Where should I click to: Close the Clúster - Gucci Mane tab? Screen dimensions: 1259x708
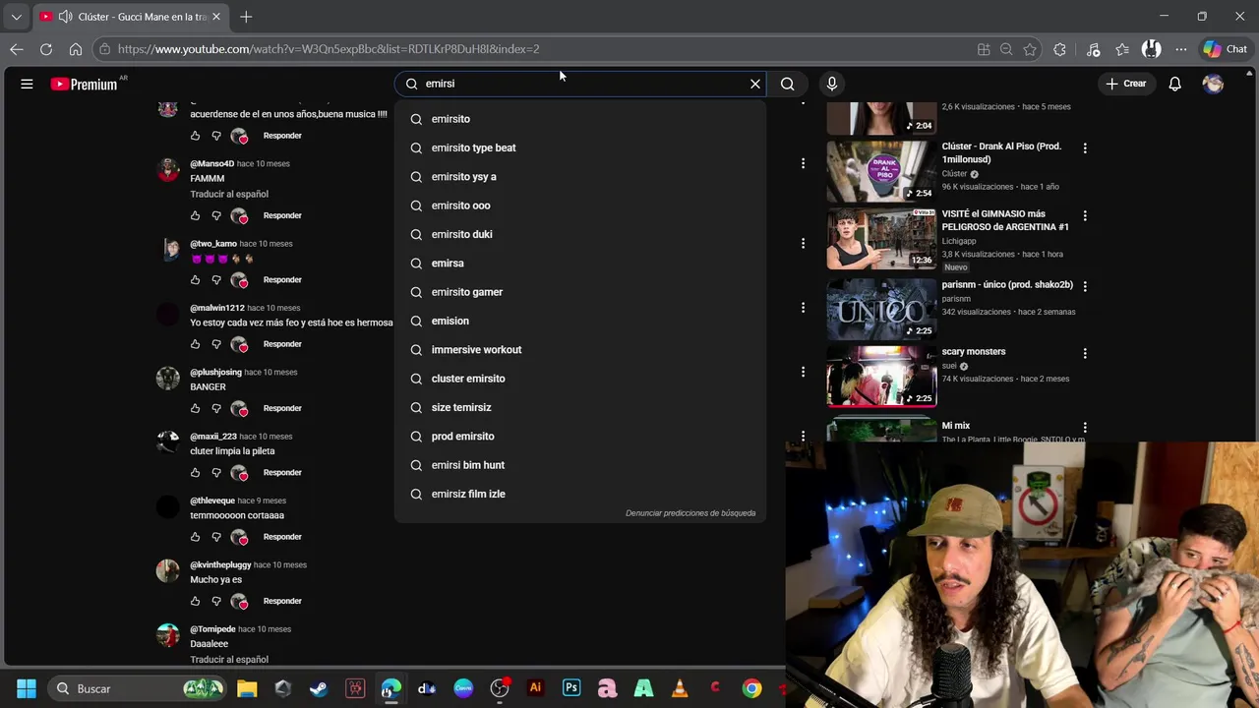216,17
